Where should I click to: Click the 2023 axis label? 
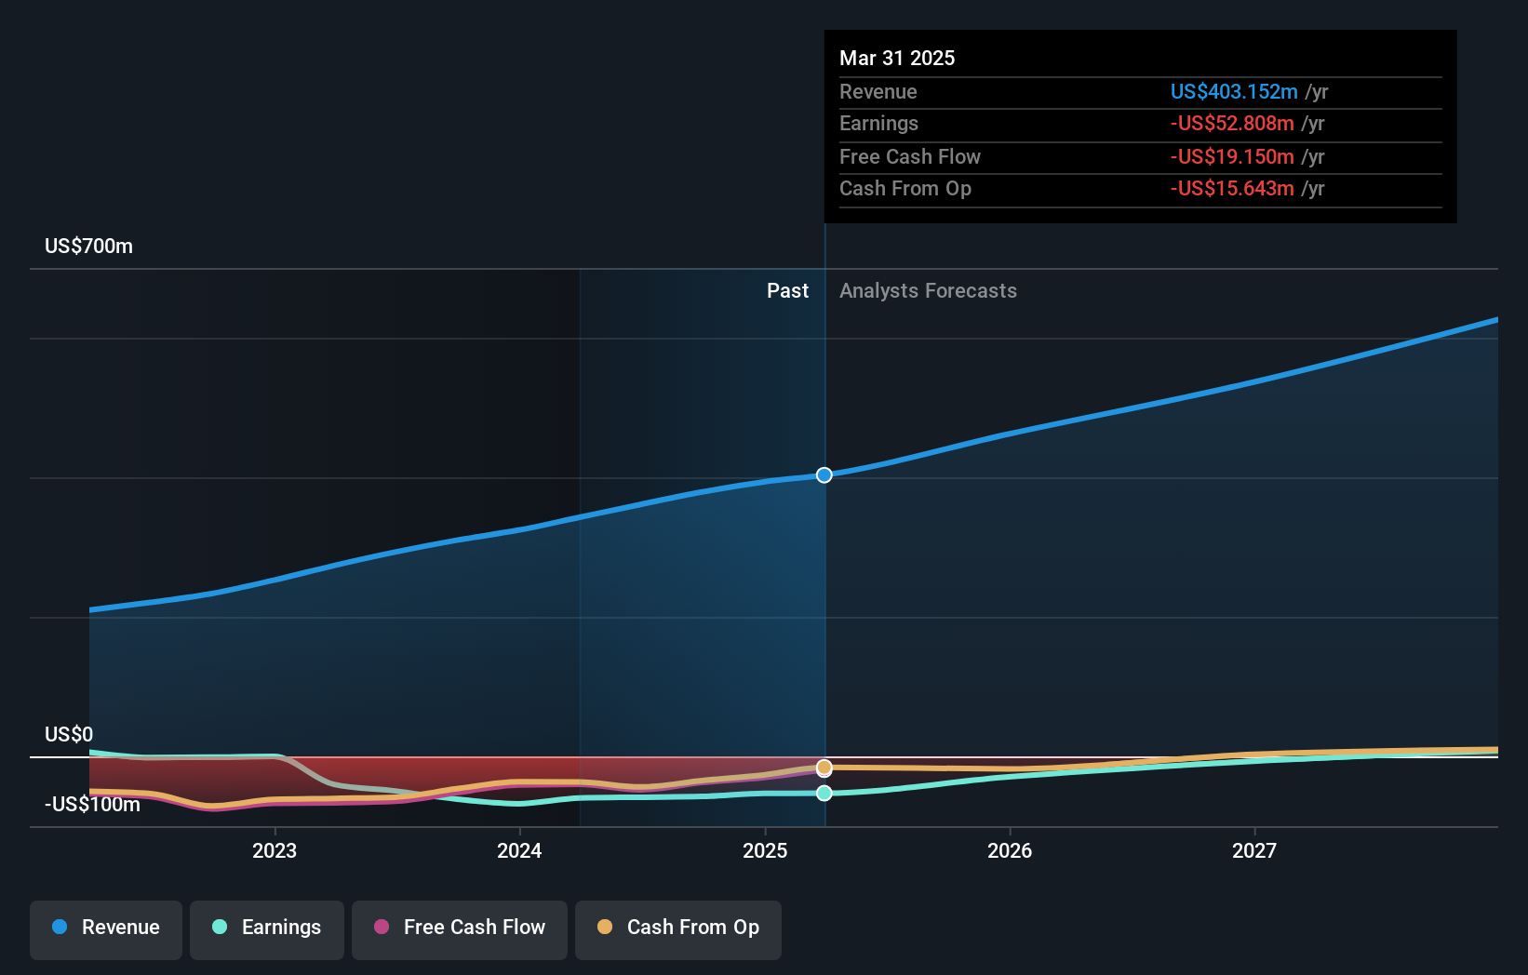[x=275, y=850]
